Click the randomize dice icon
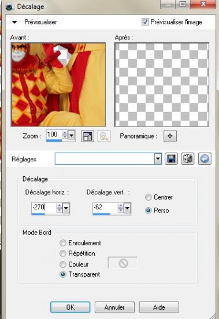This screenshot has width=219, height=319. (188, 159)
